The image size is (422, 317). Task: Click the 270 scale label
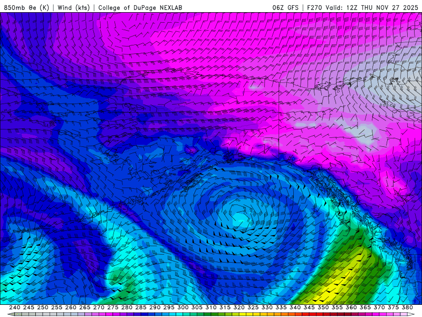99,307
